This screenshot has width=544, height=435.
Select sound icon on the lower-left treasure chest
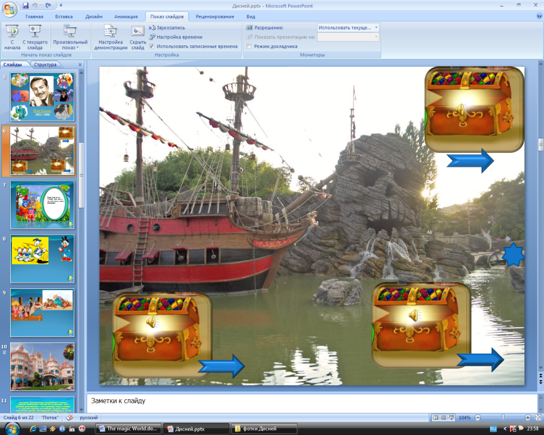coord(152,322)
